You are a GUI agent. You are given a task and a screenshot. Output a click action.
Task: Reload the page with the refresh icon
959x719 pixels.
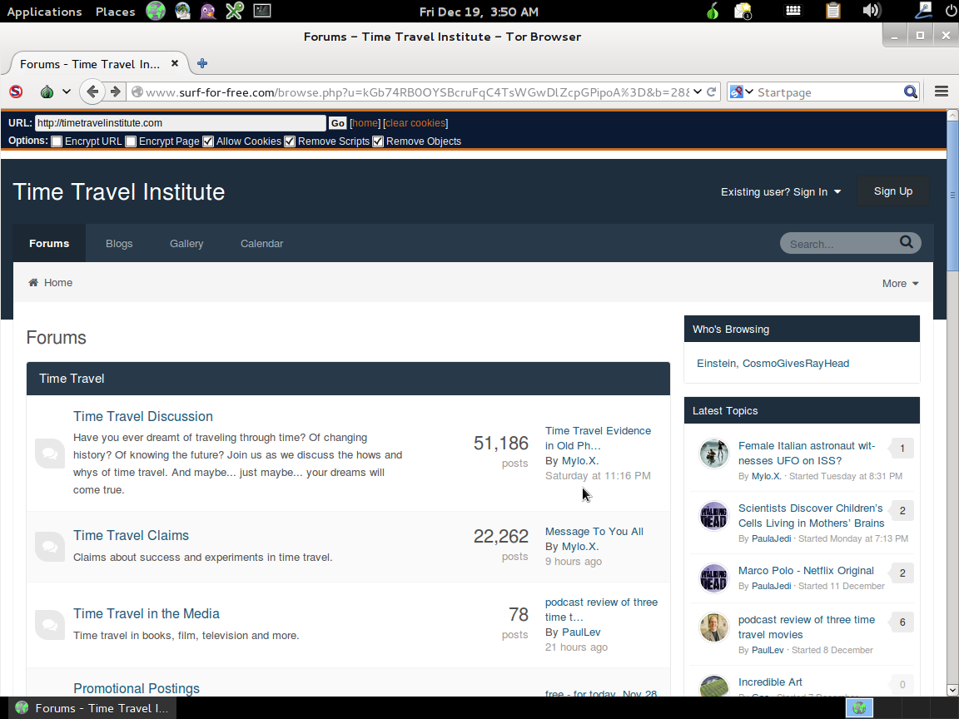[x=711, y=92]
